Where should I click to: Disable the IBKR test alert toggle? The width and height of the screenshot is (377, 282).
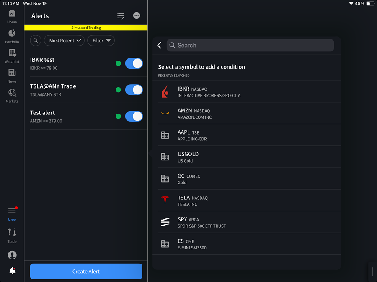point(134,64)
